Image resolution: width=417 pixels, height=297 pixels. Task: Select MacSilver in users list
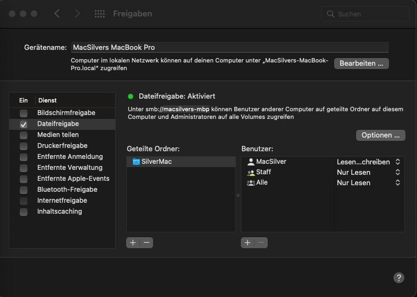(288, 162)
